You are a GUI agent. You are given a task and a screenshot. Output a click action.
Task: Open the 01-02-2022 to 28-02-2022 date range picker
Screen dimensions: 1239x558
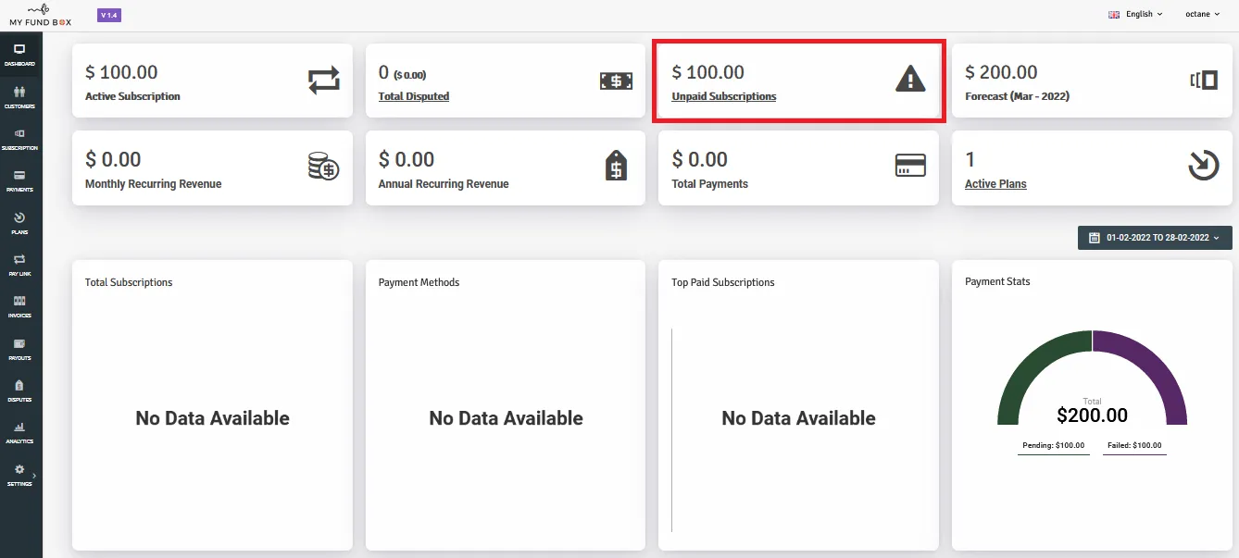(x=1155, y=238)
